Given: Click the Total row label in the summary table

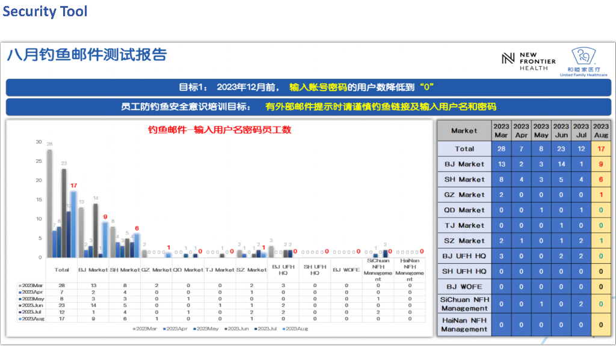Looking at the screenshot, I should pyautogui.click(x=464, y=149).
